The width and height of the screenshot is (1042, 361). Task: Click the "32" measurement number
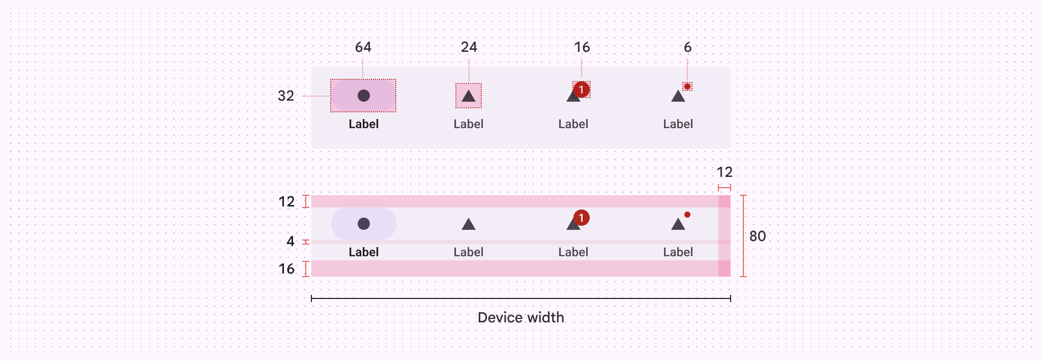point(286,96)
